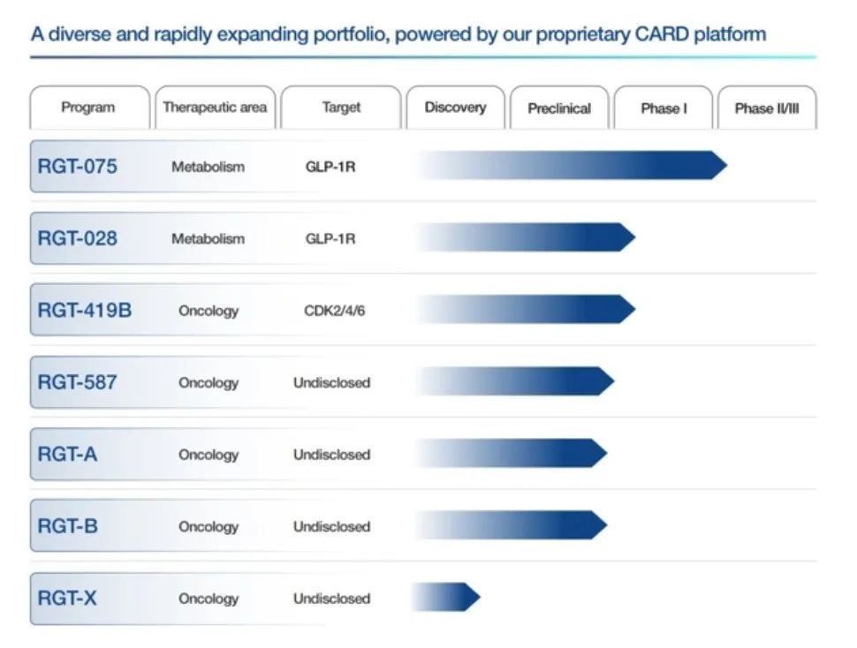Click Undisclosed target in RGT-587 row
Viewport: 857px width, 648px height.
coord(332,382)
